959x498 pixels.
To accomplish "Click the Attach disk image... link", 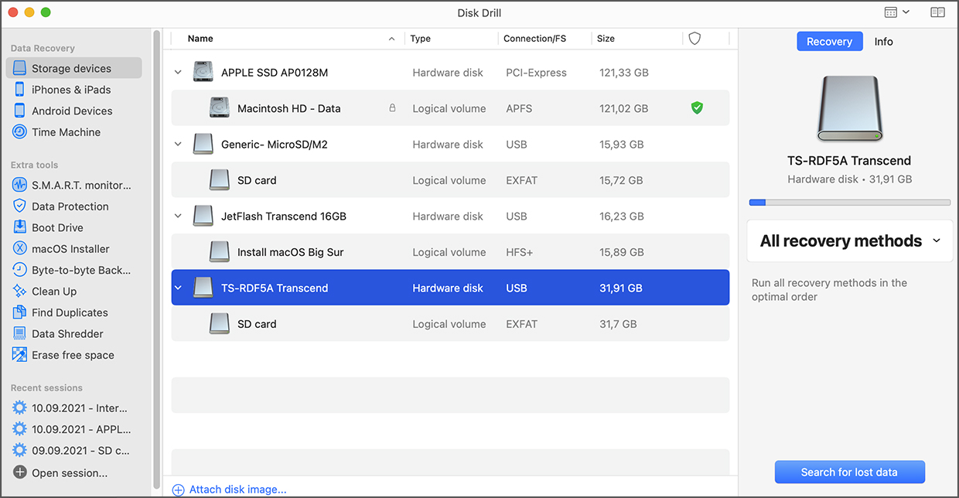I will point(237,489).
